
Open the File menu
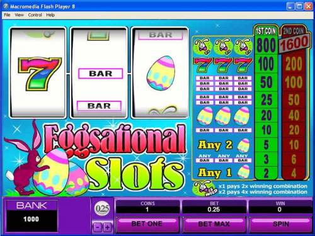7,15
